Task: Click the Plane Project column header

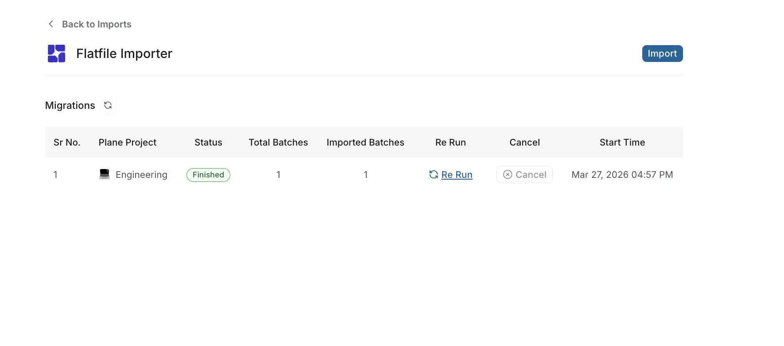Action: click(x=128, y=142)
